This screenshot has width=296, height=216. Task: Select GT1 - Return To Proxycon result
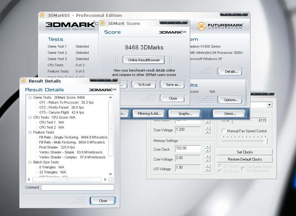tap(67, 102)
